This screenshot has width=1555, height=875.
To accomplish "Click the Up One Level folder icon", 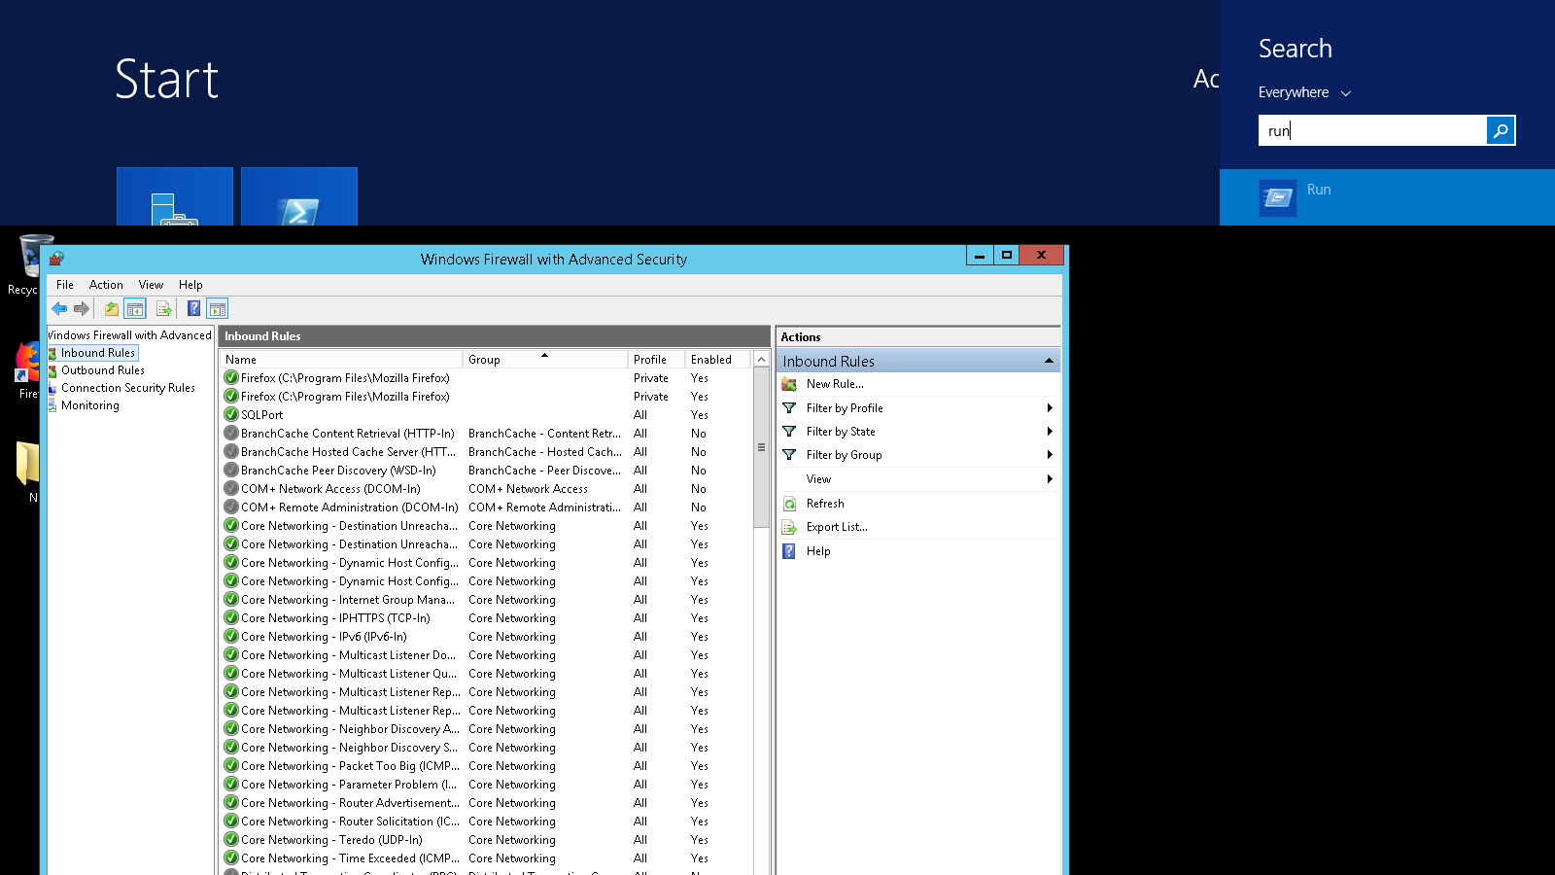I will (112, 309).
